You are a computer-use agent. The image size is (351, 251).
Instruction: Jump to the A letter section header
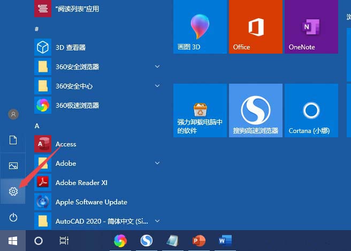37,126
